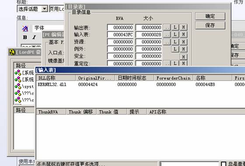Click the L button for 资源
Image resolution: width=245 pixels, height=166 pixels.
175,42
